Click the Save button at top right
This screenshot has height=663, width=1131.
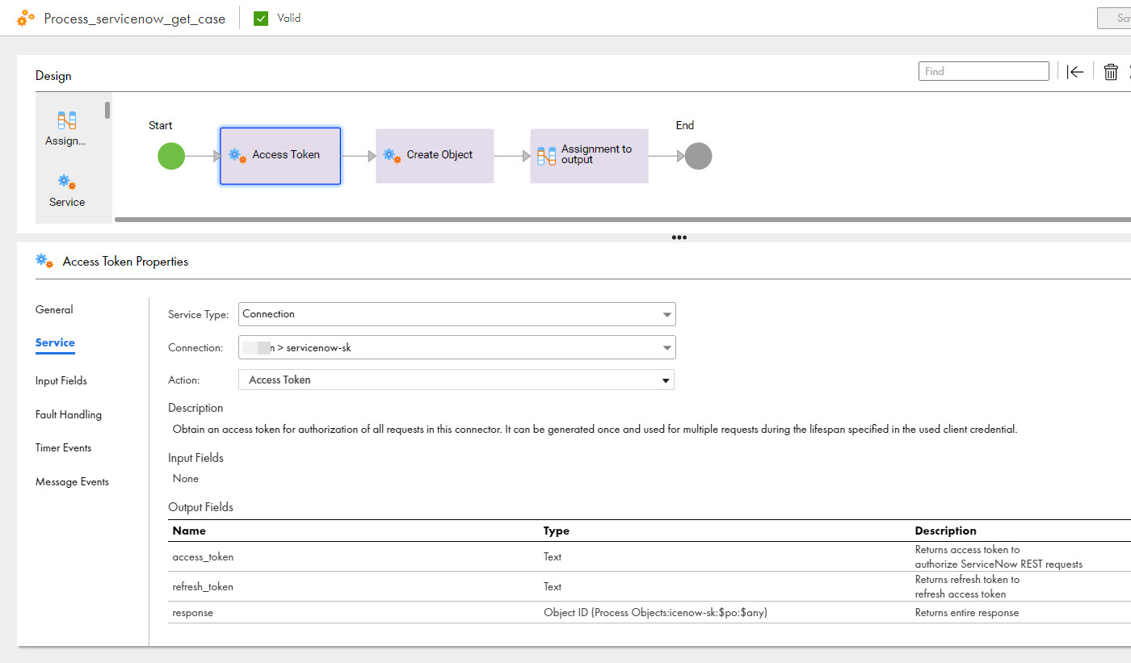(x=1114, y=19)
